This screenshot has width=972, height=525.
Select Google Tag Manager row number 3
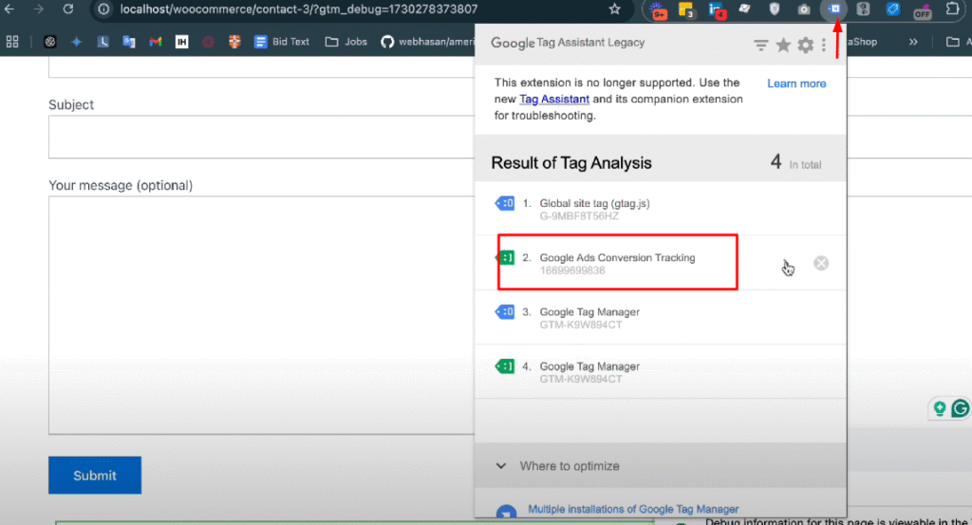click(661, 317)
